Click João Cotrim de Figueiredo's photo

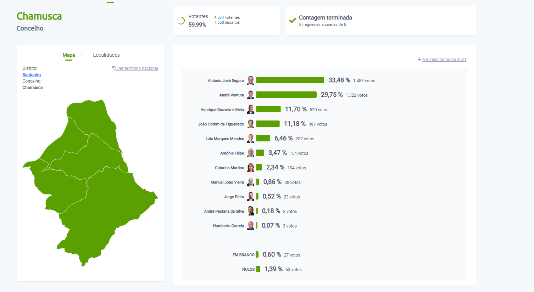click(251, 124)
